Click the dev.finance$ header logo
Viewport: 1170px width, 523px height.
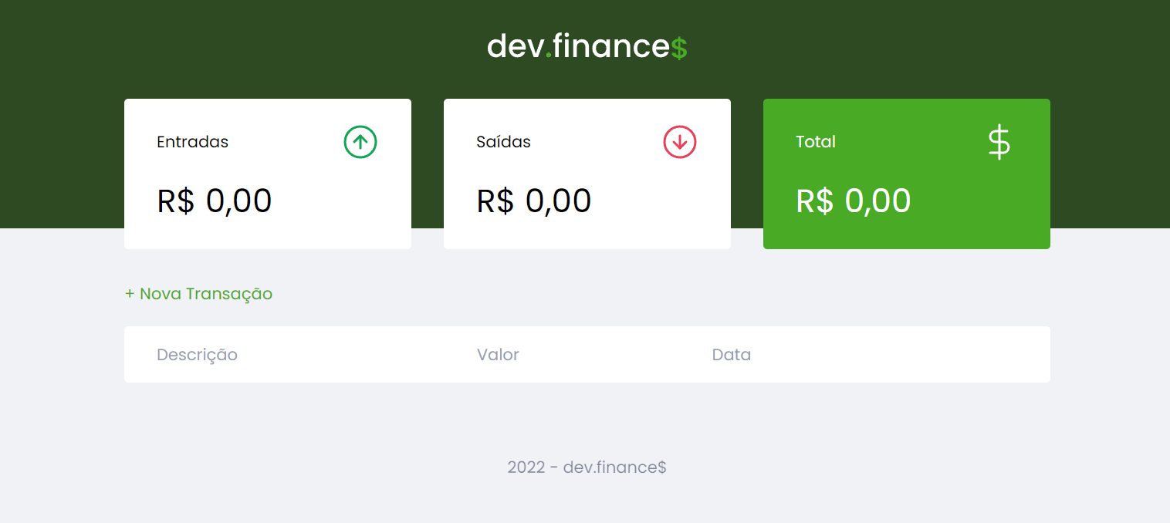tap(587, 47)
